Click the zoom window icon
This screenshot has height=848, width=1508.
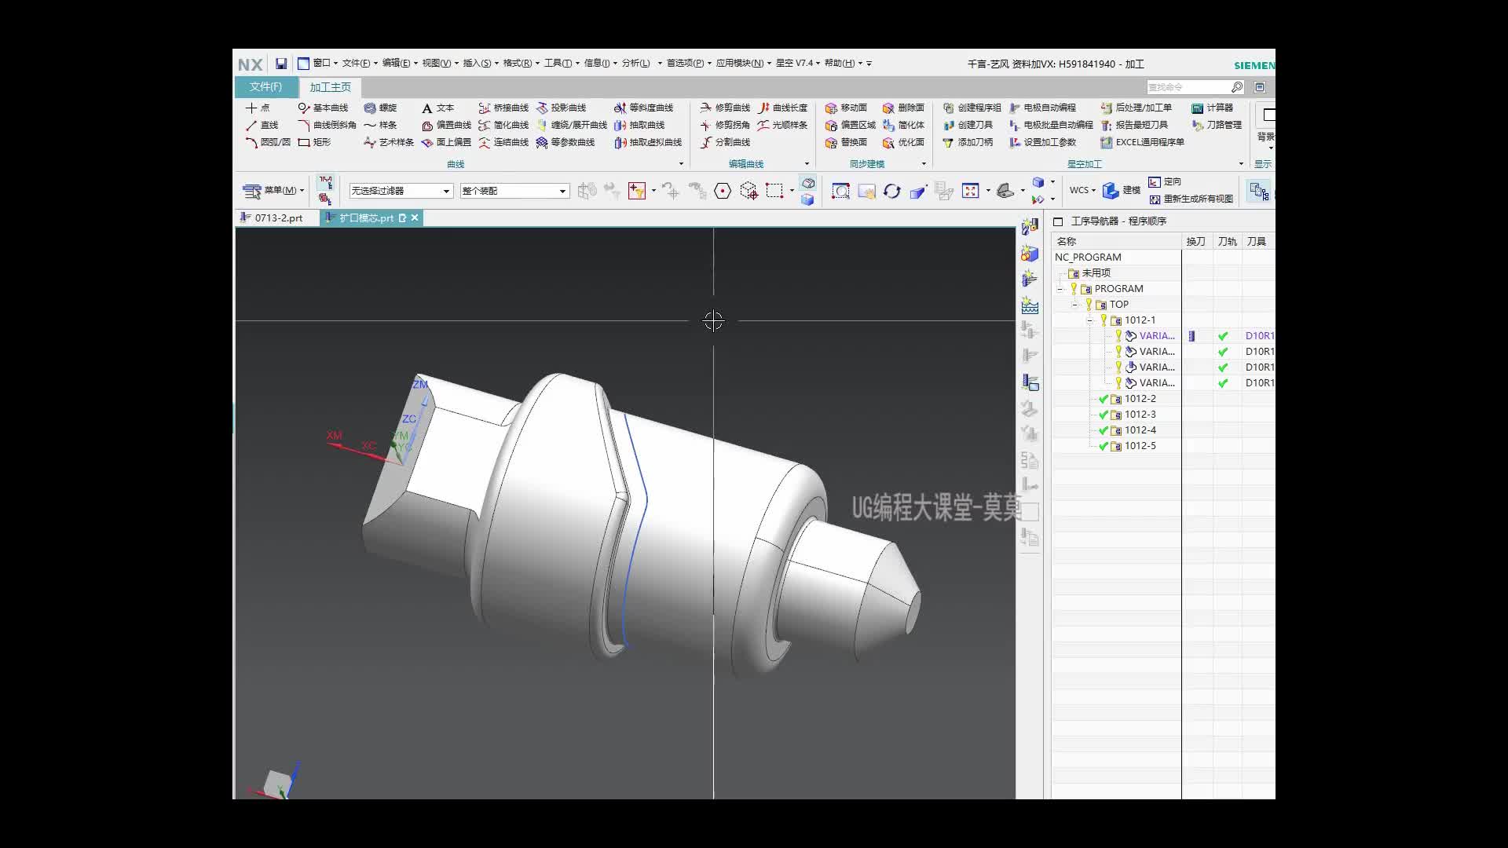(x=840, y=191)
